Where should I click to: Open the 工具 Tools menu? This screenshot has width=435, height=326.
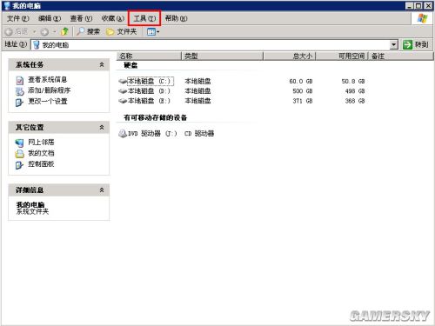coord(144,18)
